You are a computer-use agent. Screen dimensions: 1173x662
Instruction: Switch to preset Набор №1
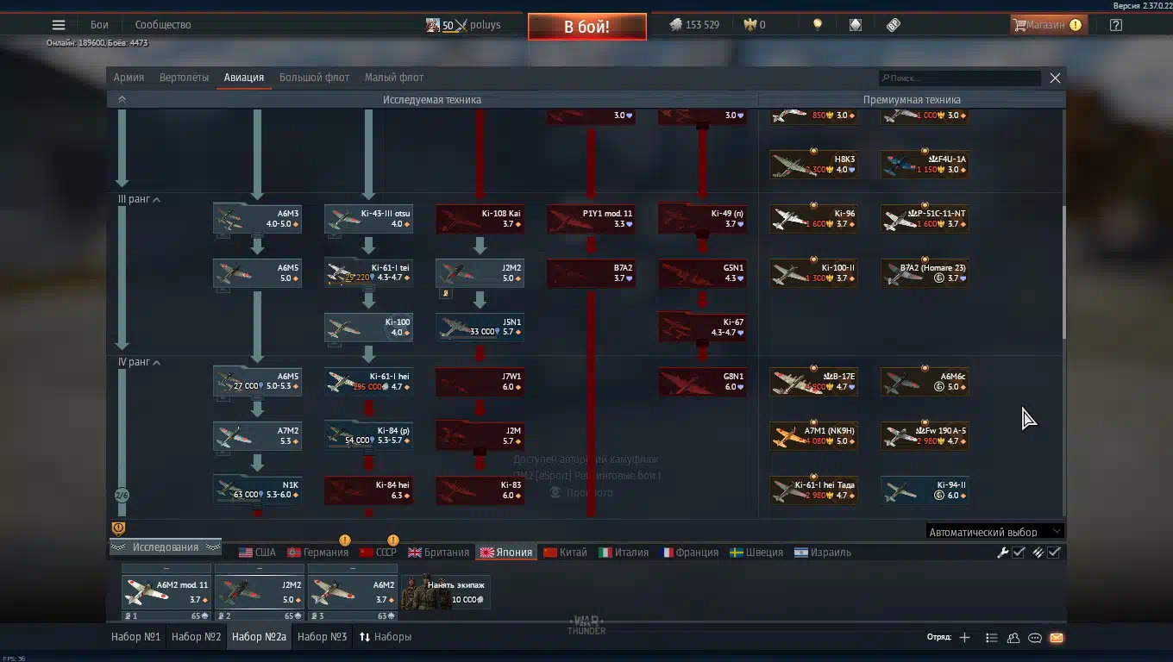[136, 637]
